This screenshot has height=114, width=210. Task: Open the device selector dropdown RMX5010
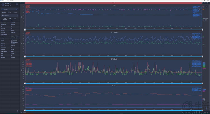pyautogui.click(x=10, y=9)
